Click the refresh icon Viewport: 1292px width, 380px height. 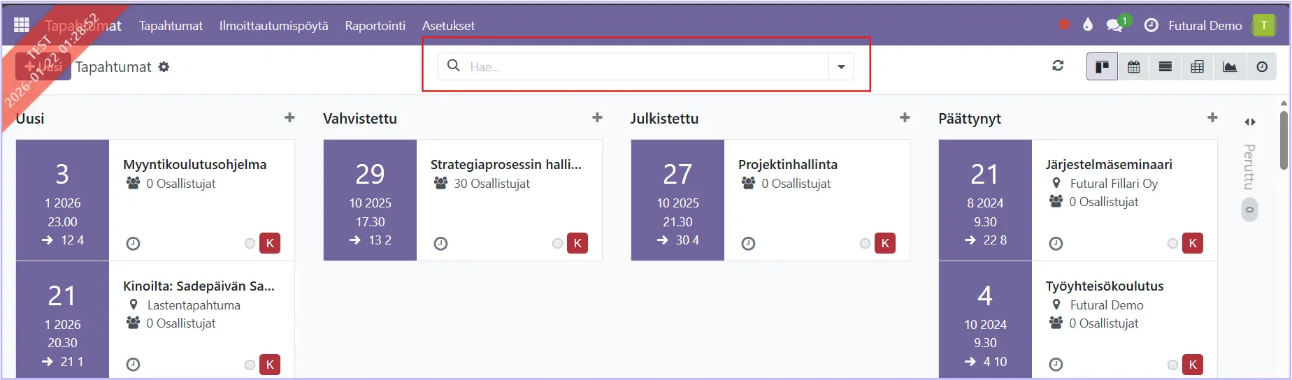(1058, 66)
